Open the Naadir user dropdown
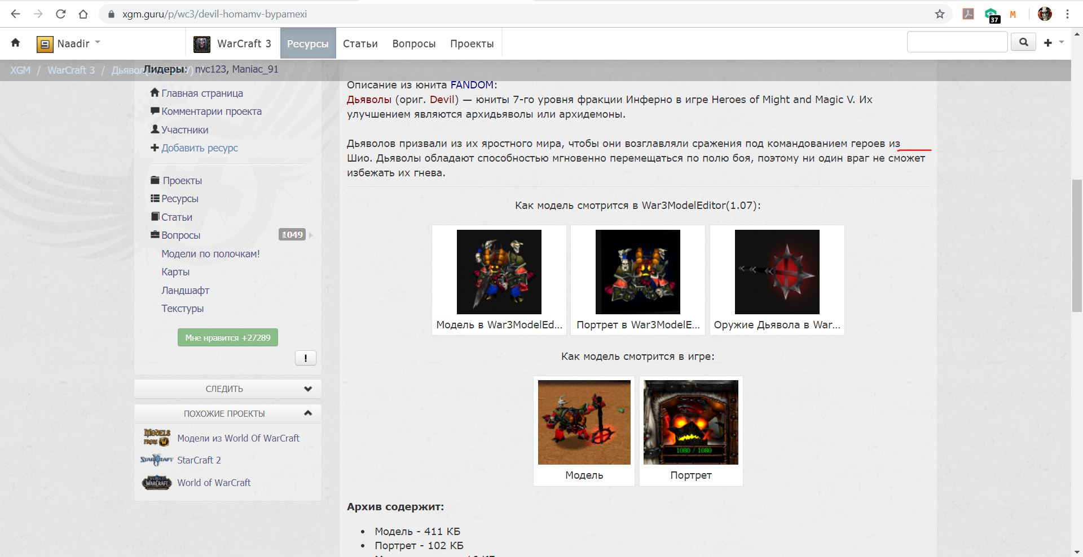Screen dimensions: 1083x557 coord(98,42)
